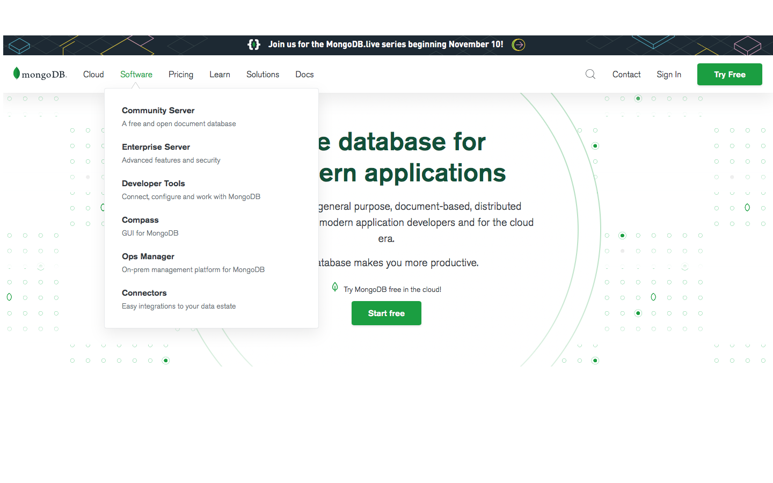The width and height of the screenshot is (773, 483).
Task: Click 'Try MongoDB free in the cloud!' text
Action: point(392,289)
